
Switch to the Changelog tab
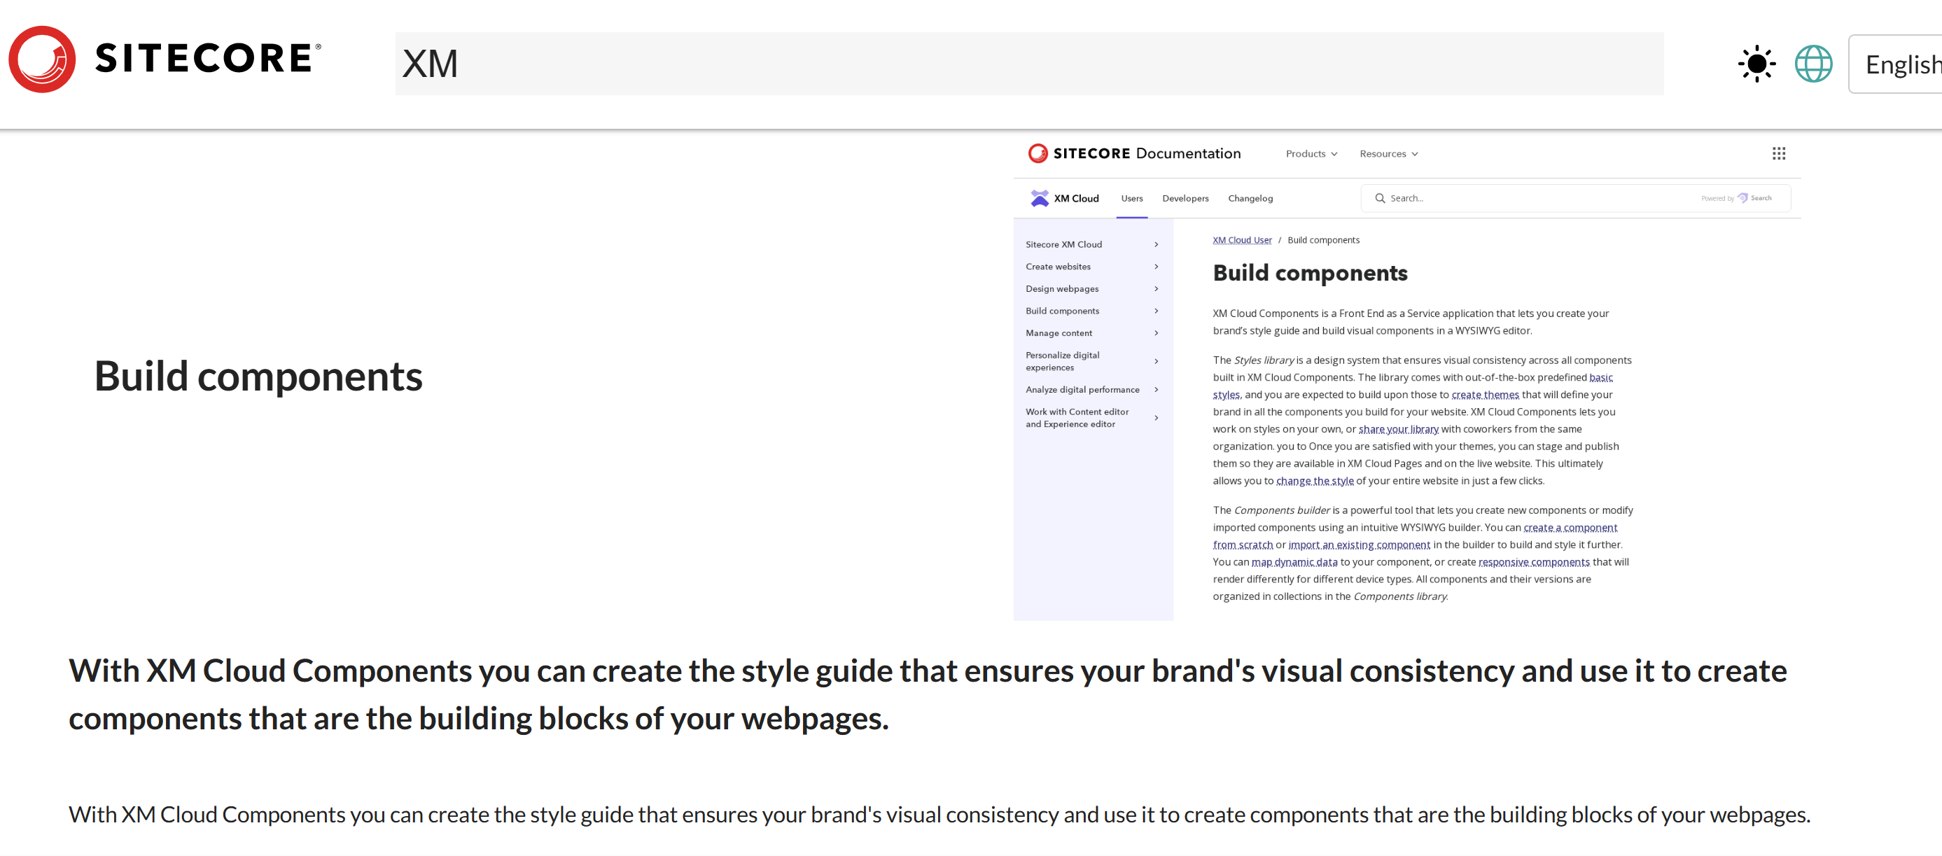tap(1250, 199)
